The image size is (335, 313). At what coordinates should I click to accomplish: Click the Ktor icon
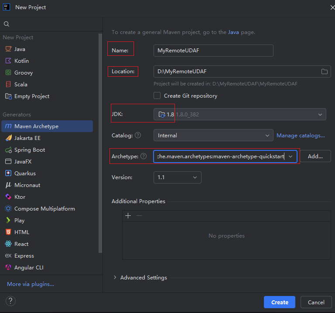[8, 197]
